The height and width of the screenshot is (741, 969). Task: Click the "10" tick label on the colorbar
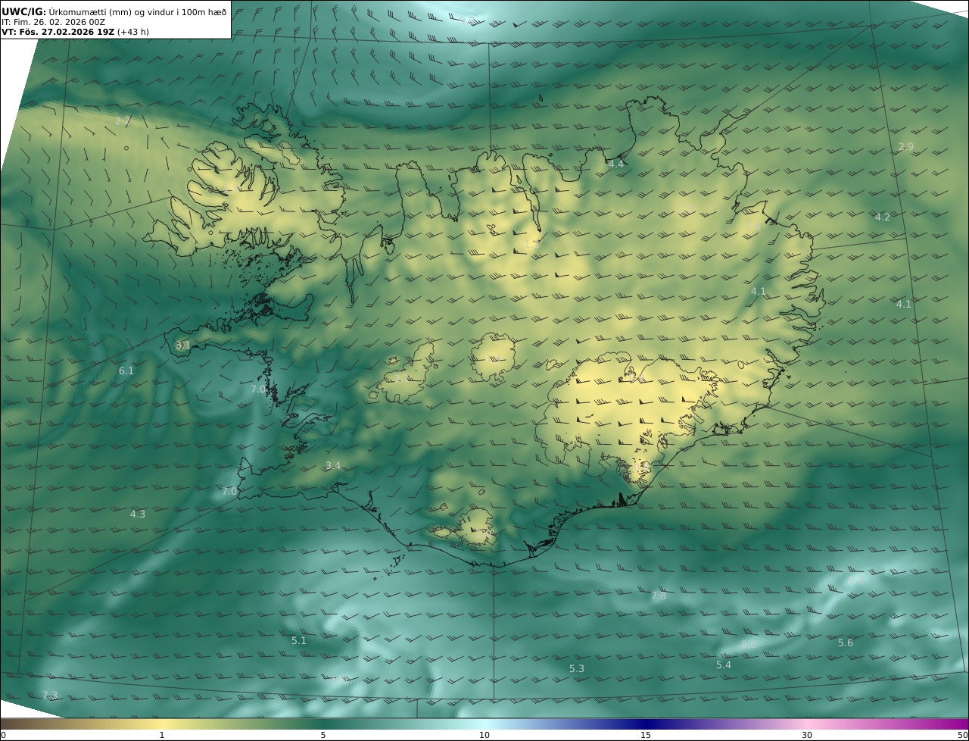[x=484, y=736]
